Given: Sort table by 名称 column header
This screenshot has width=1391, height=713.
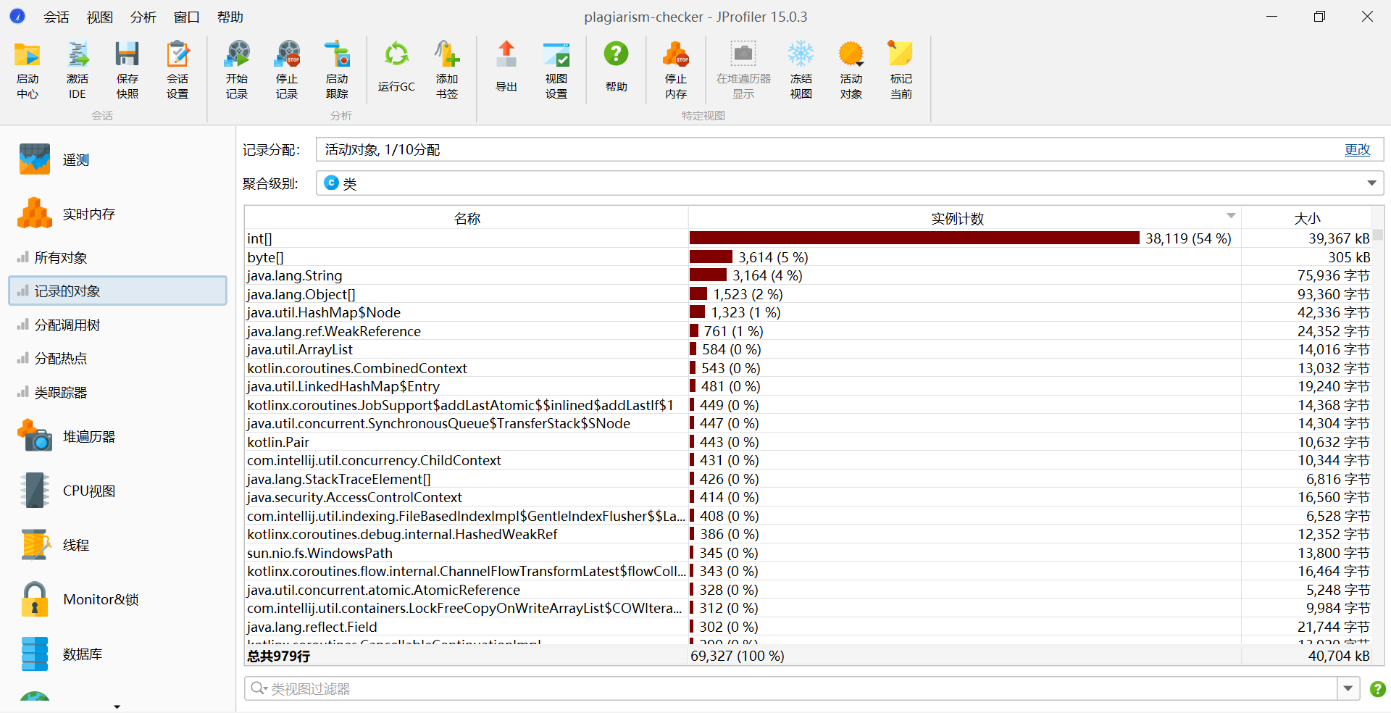Looking at the screenshot, I should click(x=467, y=218).
